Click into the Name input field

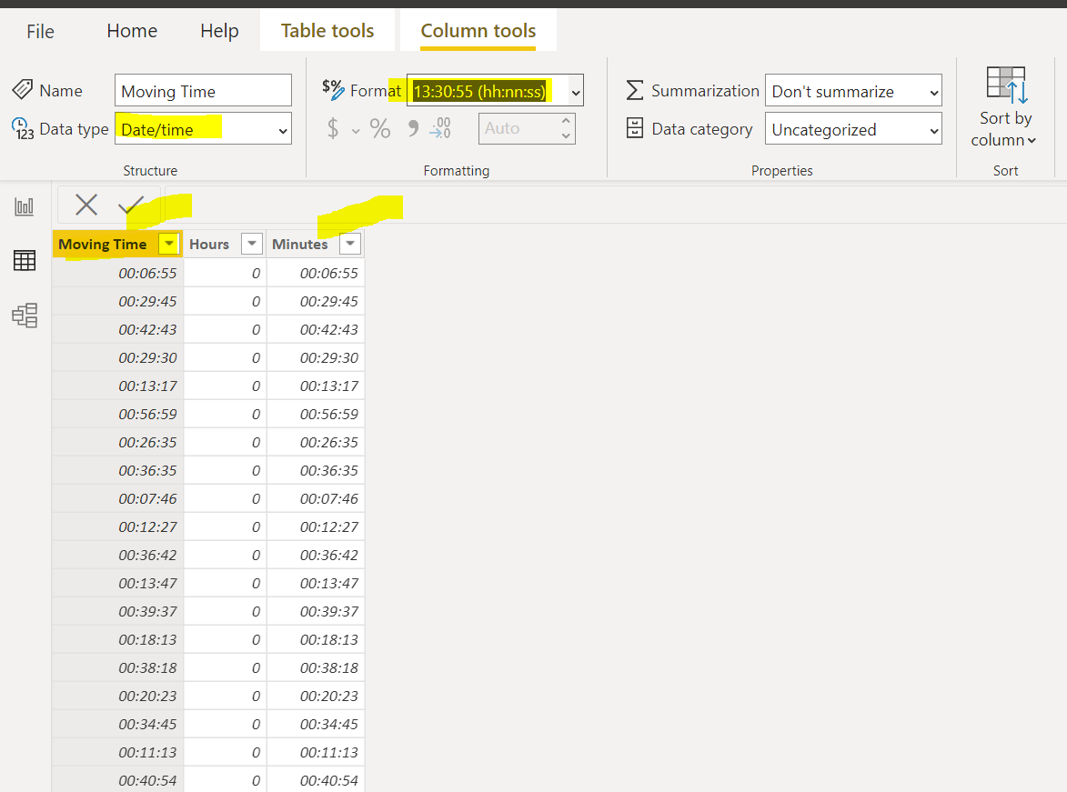coord(203,91)
